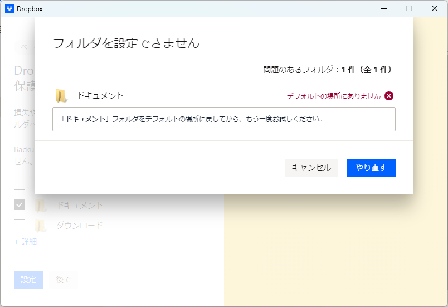Click the ダウンロード label in the background list

80,225
